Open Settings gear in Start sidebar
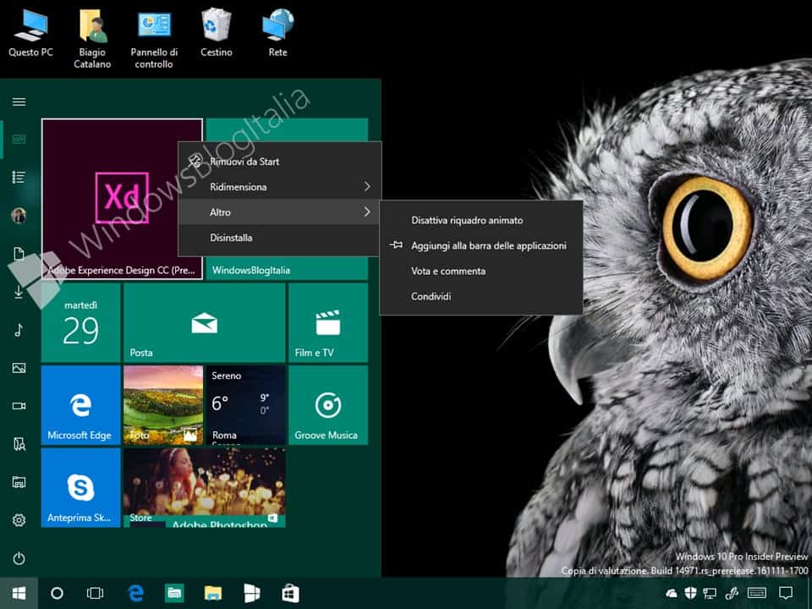 click(x=19, y=520)
